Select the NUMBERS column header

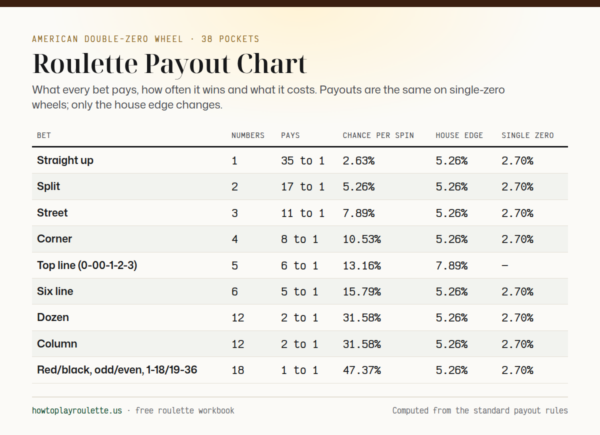(x=248, y=135)
